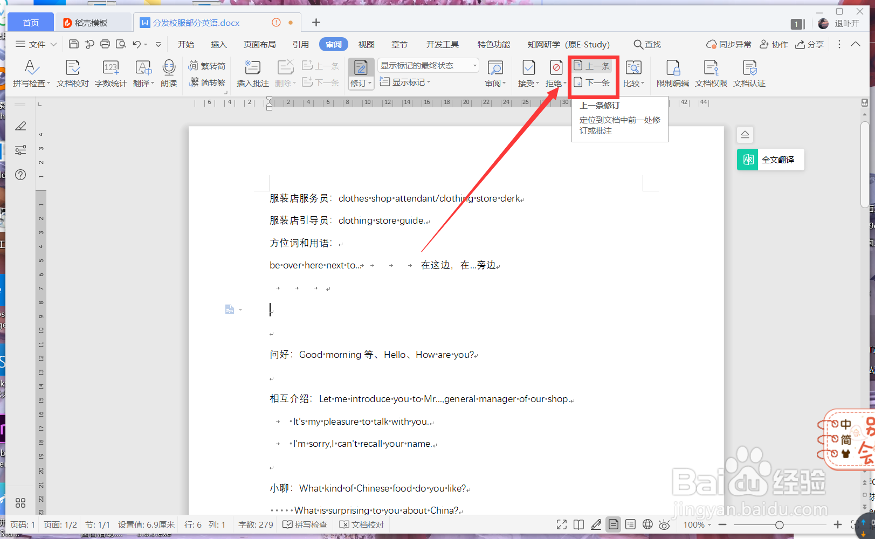Image resolution: width=875 pixels, height=539 pixels.
Task: Open the 开发工具 ribbon tab
Action: coord(442,44)
